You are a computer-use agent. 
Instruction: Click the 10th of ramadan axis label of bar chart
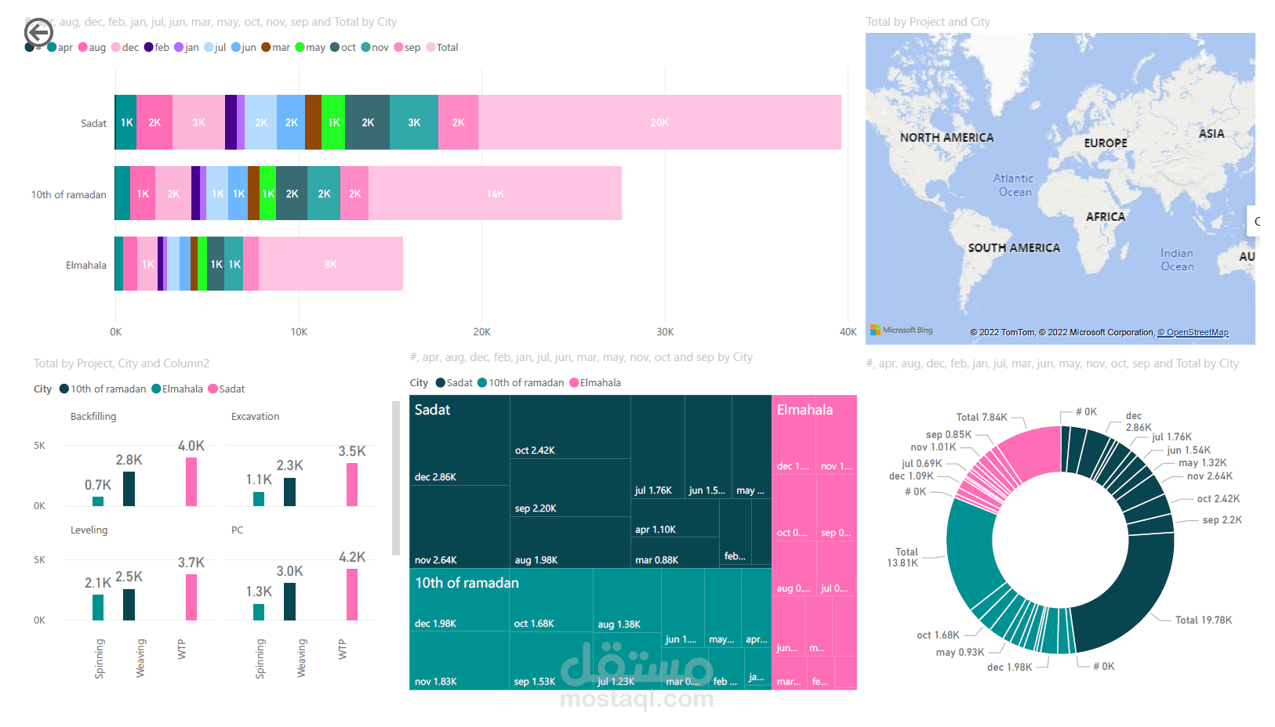pos(69,194)
